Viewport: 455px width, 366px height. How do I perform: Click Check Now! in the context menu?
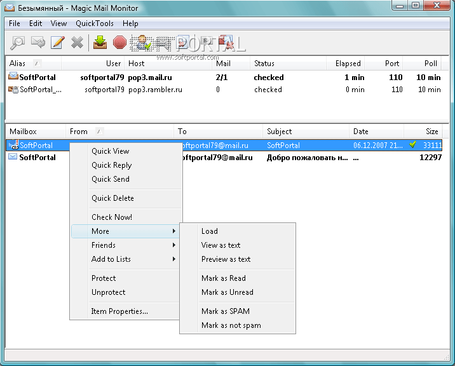click(112, 217)
